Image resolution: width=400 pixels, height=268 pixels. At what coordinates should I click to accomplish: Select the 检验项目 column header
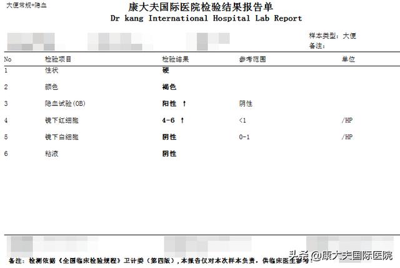click(58, 59)
